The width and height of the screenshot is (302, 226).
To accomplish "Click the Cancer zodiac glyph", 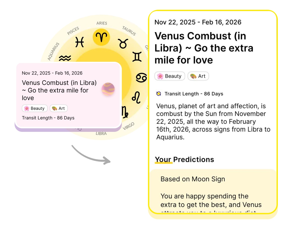I will point(141,78).
